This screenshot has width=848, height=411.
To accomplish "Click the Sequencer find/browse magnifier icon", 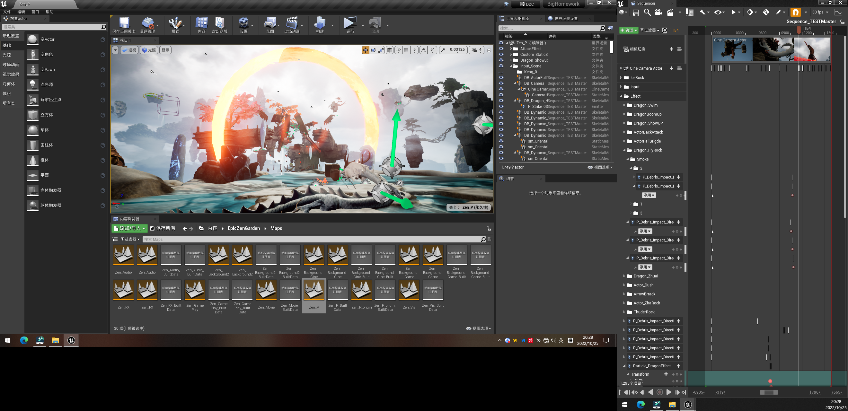I will pos(647,13).
